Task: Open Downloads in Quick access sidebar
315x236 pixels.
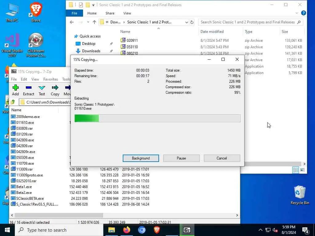Action: [91, 51]
